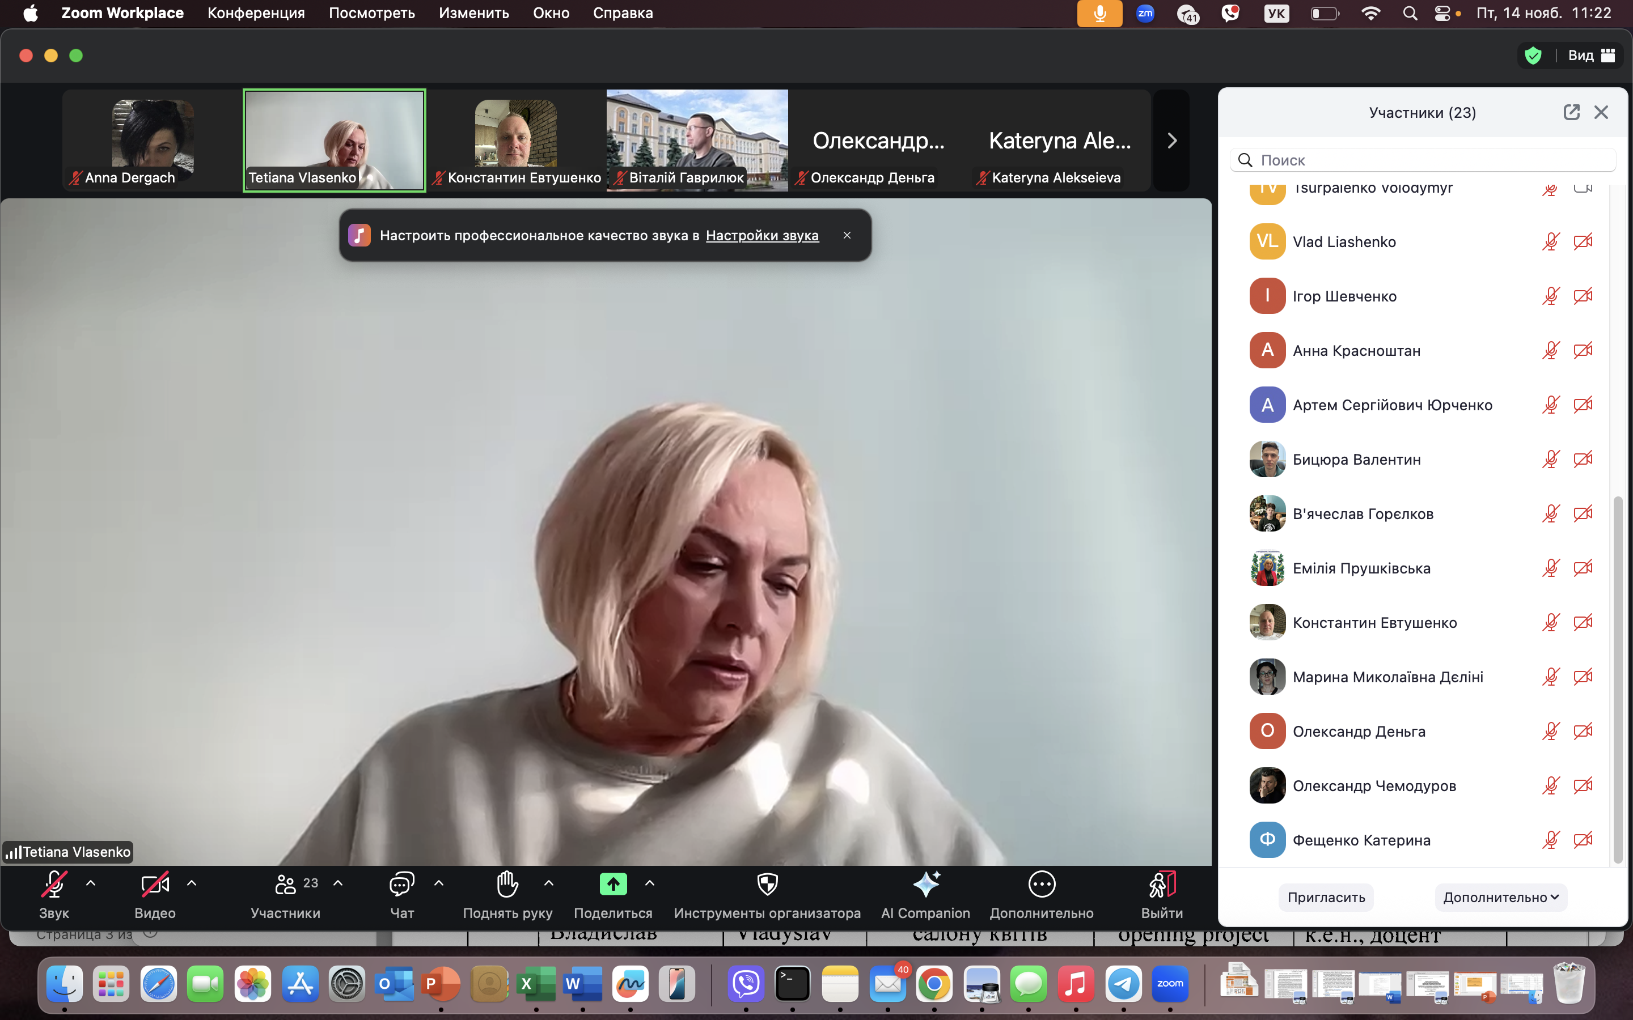Open Host Tools shield icon
Viewport: 1633px width, 1020px height.
click(x=767, y=884)
